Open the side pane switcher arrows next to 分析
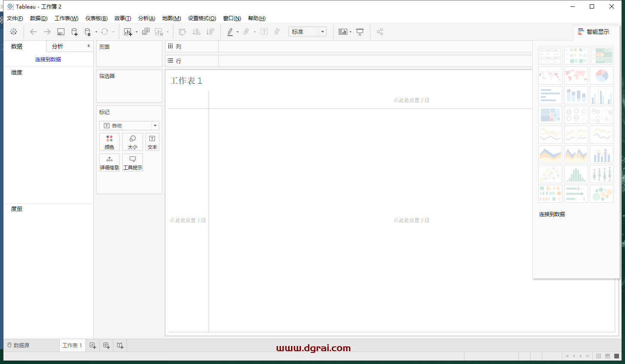The width and height of the screenshot is (625, 364). [x=88, y=46]
